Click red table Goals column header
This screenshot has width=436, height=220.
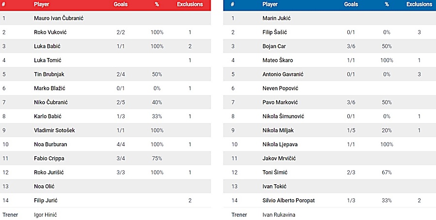click(121, 4)
